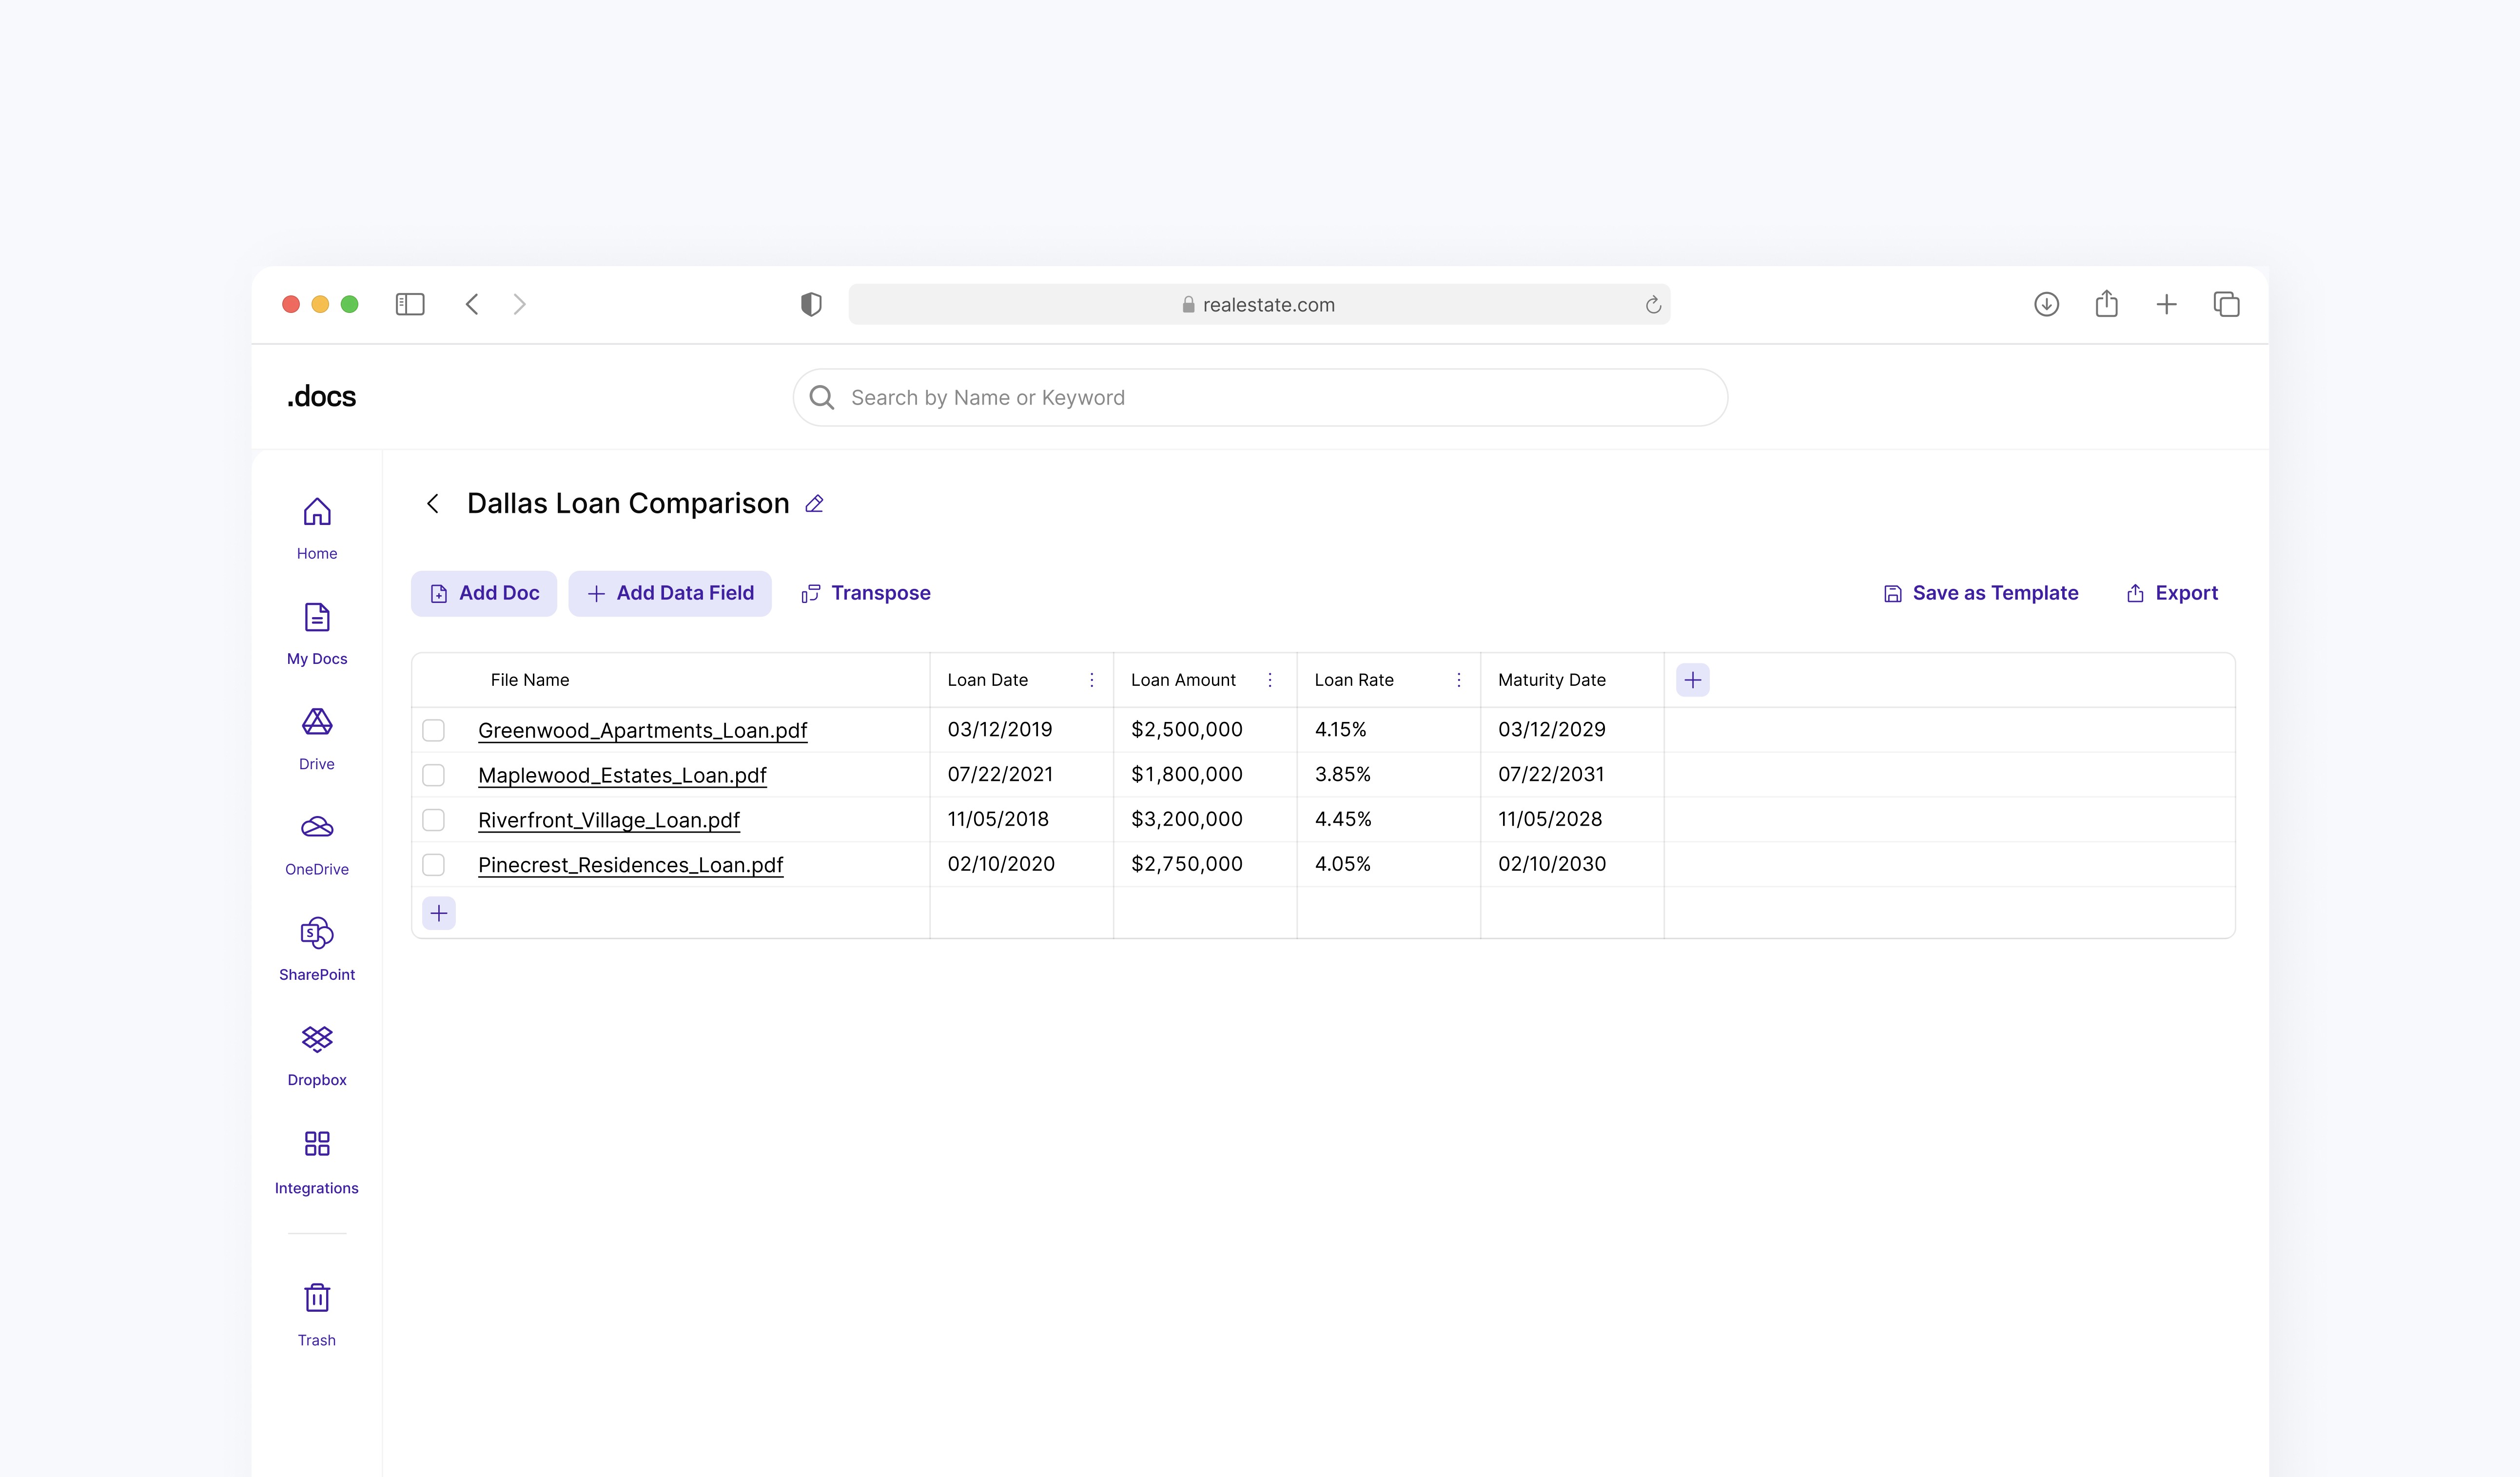
Task: Check the Greenwood_Apartments_Loan.pdf row checkbox
Action: pos(433,730)
